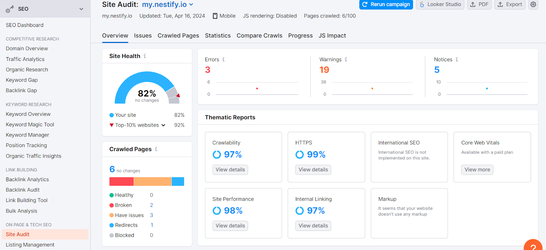Click the blue Redirects legend dot
This screenshot has width=546, height=250.
pyautogui.click(x=112, y=225)
